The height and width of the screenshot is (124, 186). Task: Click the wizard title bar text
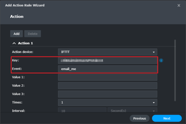pos(25,5)
